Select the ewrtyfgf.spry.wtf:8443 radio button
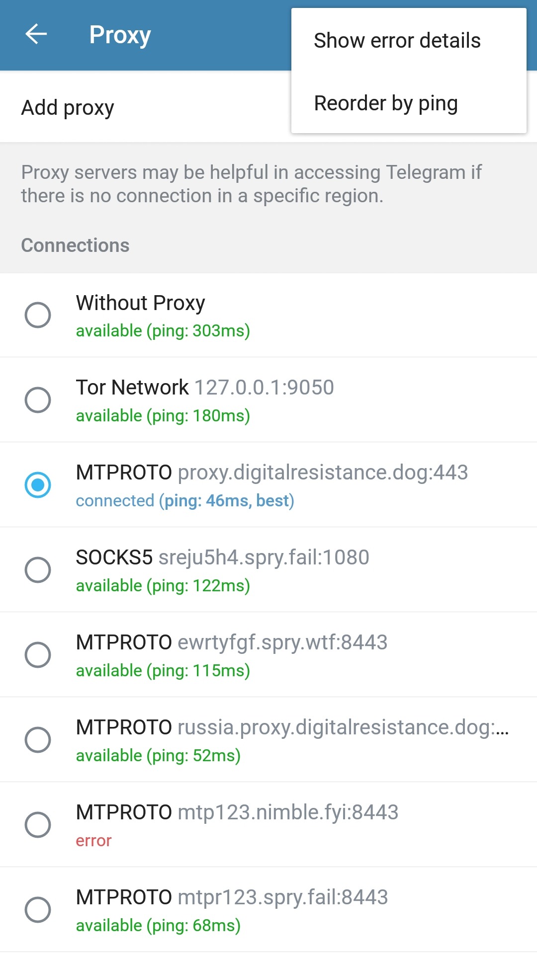Screen dimensions: 537x954 click(38, 655)
